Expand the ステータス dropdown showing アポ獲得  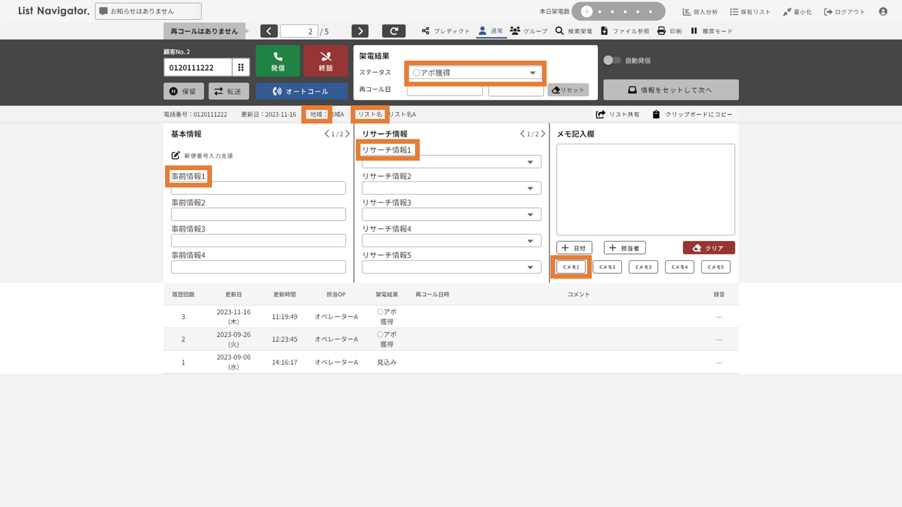pyautogui.click(x=475, y=73)
